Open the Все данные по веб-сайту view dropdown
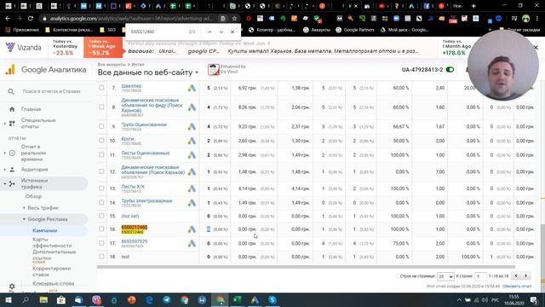 [x=147, y=72]
